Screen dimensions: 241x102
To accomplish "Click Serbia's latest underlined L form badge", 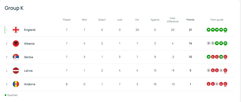I will point(225,57).
